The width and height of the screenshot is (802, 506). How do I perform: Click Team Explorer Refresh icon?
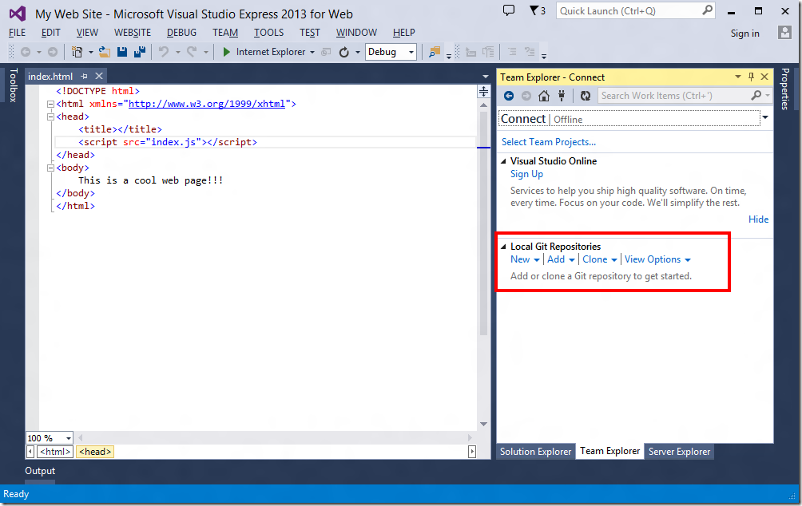point(586,96)
